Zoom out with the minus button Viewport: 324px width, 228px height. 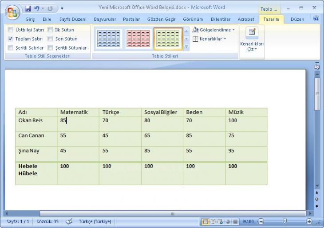tap(261, 222)
